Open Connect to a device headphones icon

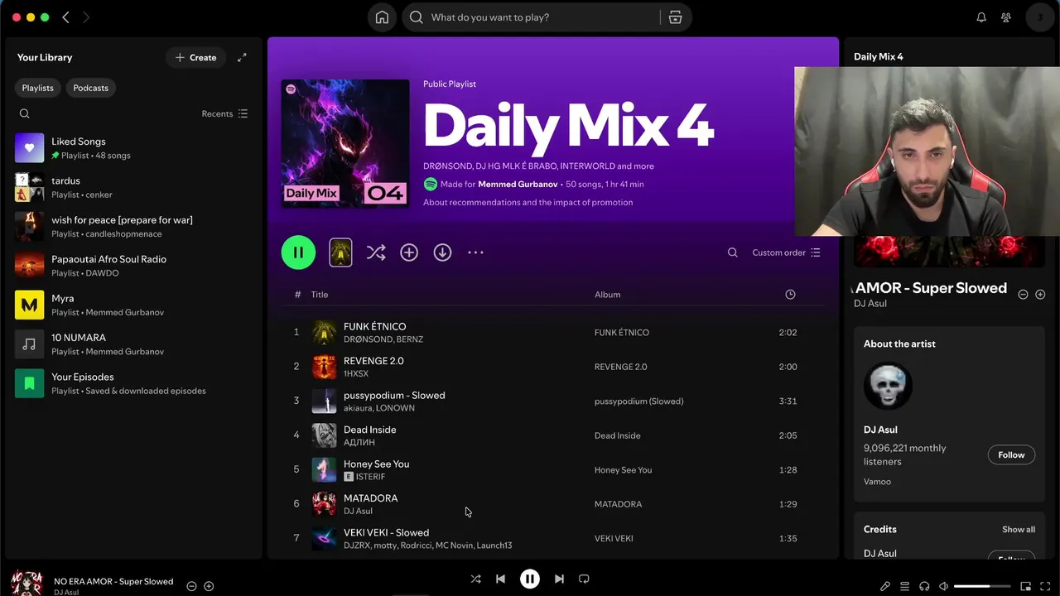[924, 586]
